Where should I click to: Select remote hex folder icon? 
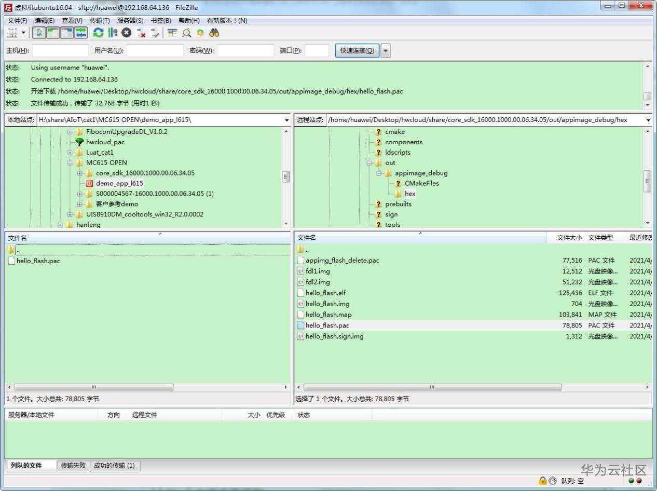coord(398,194)
